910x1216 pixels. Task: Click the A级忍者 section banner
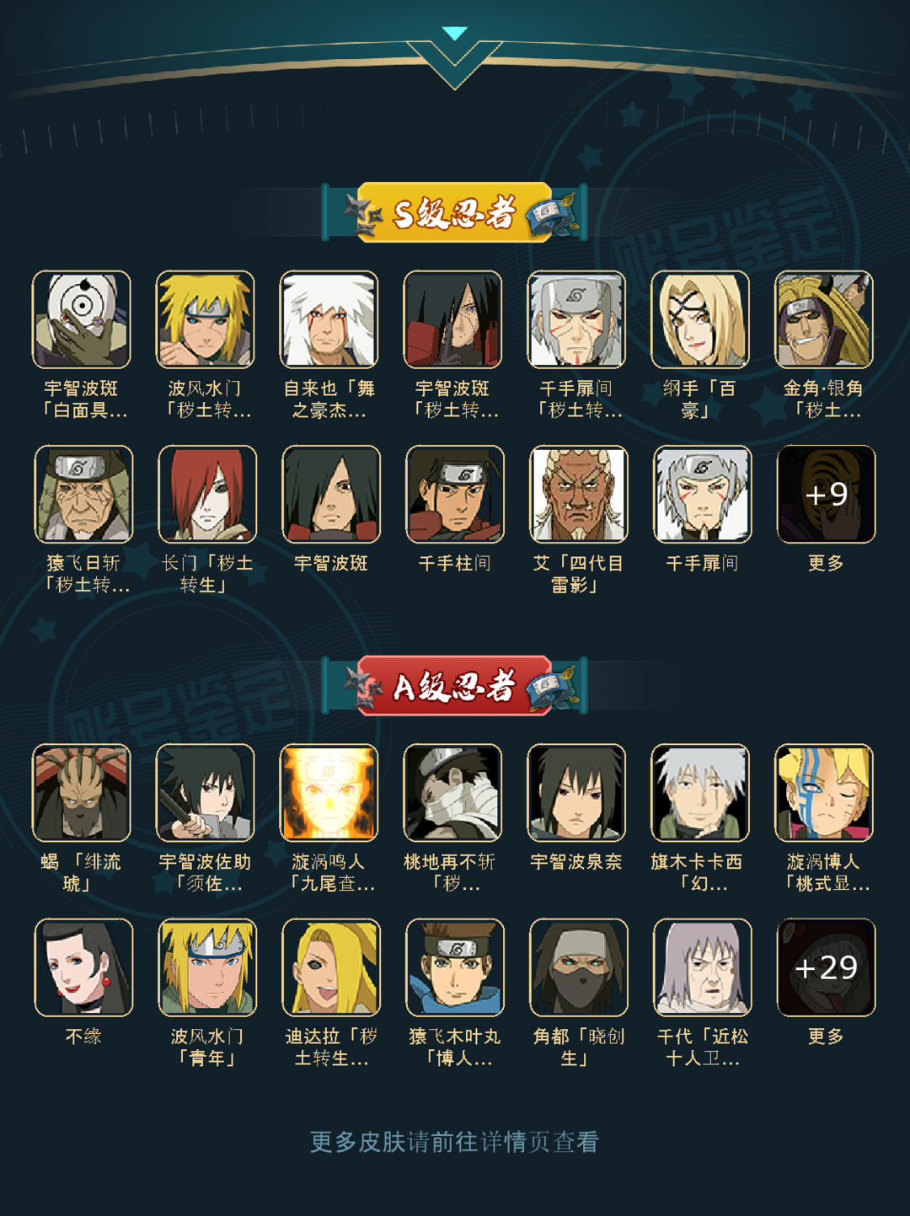click(x=455, y=686)
